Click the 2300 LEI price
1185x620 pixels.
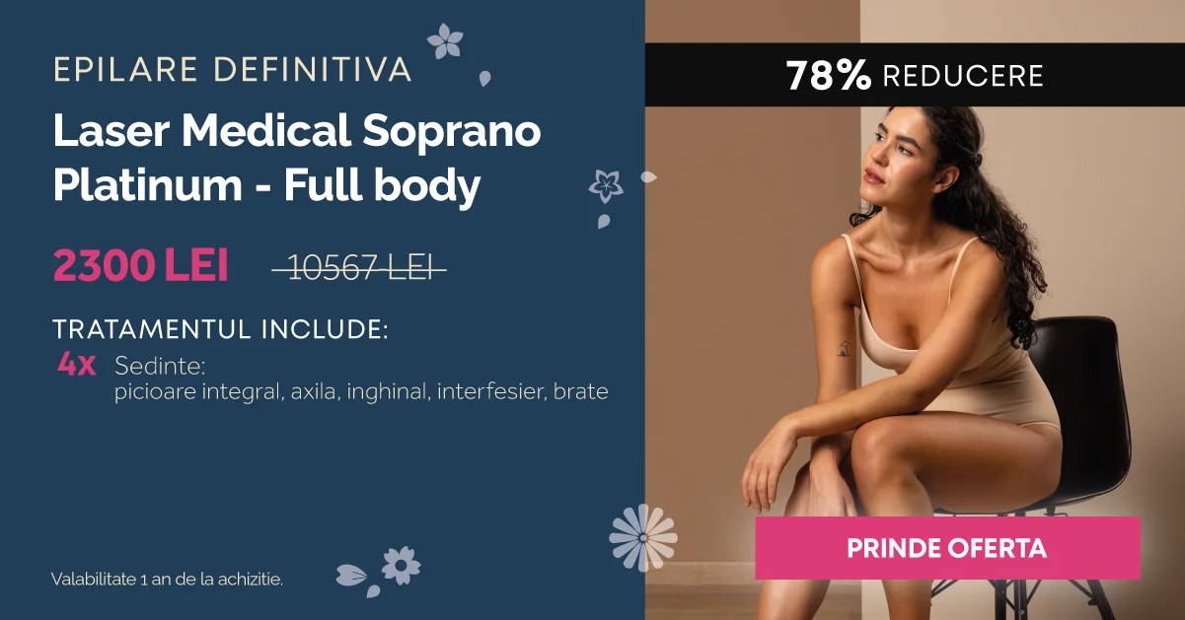[141, 266]
